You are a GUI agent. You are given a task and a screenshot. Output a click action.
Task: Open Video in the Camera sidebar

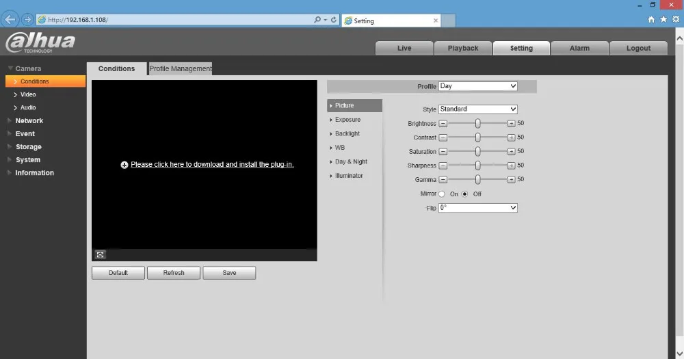(x=28, y=94)
